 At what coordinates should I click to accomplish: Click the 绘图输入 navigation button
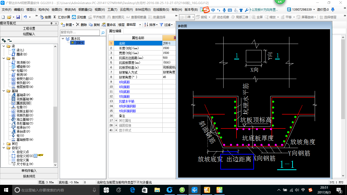(29, 34)
